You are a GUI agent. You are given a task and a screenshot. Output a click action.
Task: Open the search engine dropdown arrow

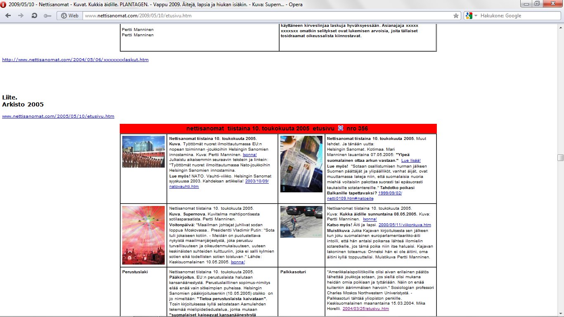(476, 16)
